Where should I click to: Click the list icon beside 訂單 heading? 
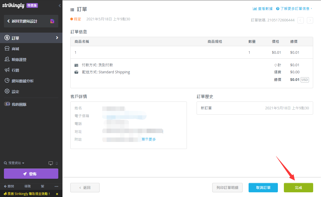[x=72, y=10]
